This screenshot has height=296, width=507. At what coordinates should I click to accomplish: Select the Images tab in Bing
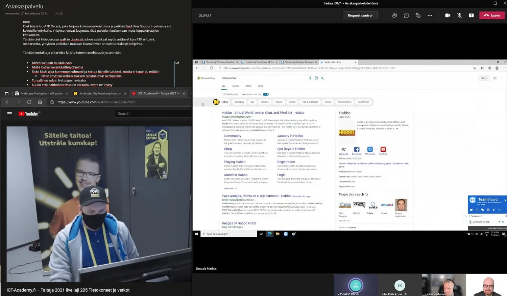pos(235,86)
